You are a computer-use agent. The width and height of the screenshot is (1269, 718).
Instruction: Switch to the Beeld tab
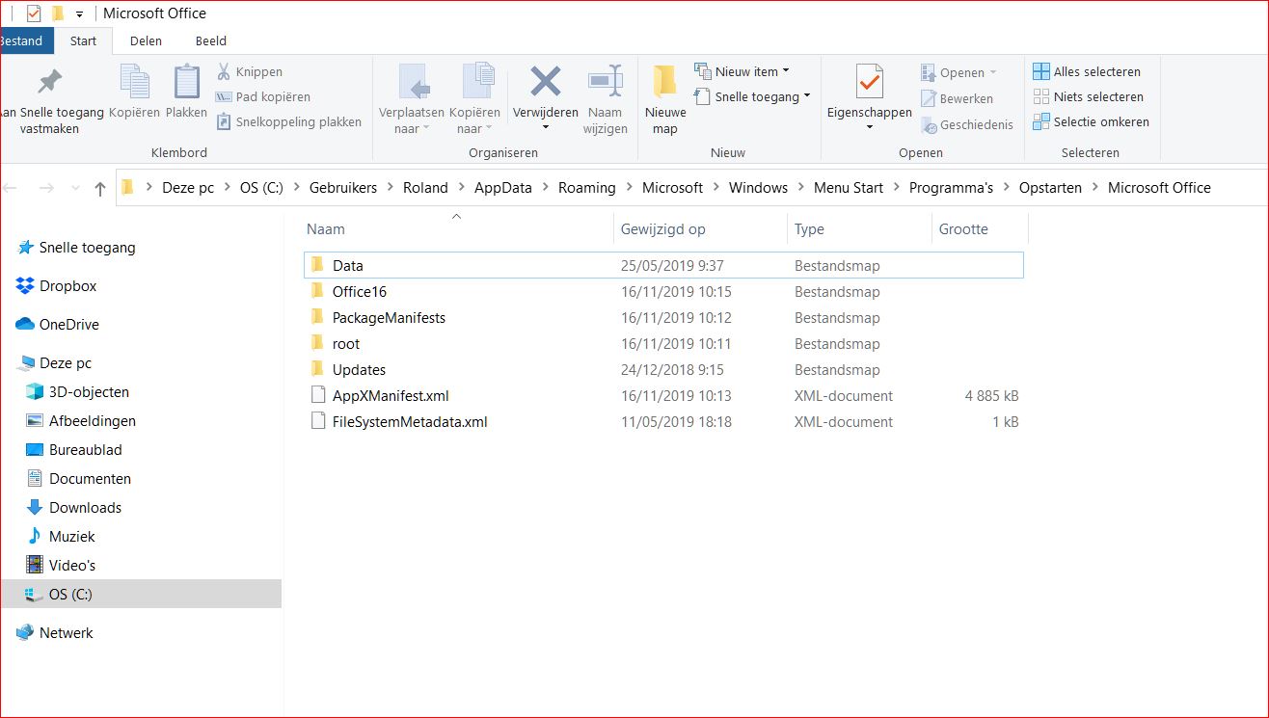click(211, 41)
